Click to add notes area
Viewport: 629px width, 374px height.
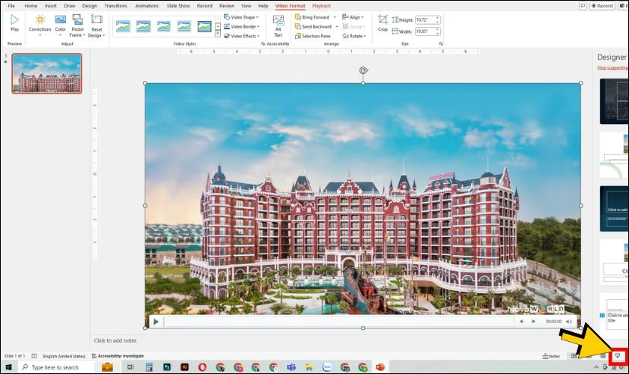point(115,340)
